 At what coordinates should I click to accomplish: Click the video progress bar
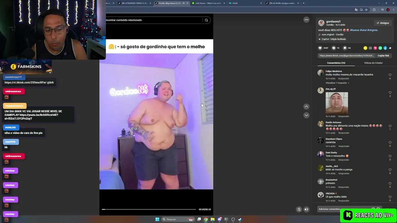coord(149,209)
